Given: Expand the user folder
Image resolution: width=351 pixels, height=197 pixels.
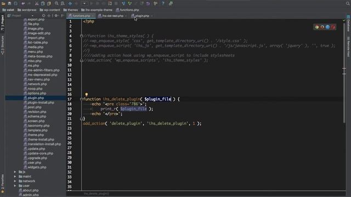Looking at the screenshot, I should point(15,186).
